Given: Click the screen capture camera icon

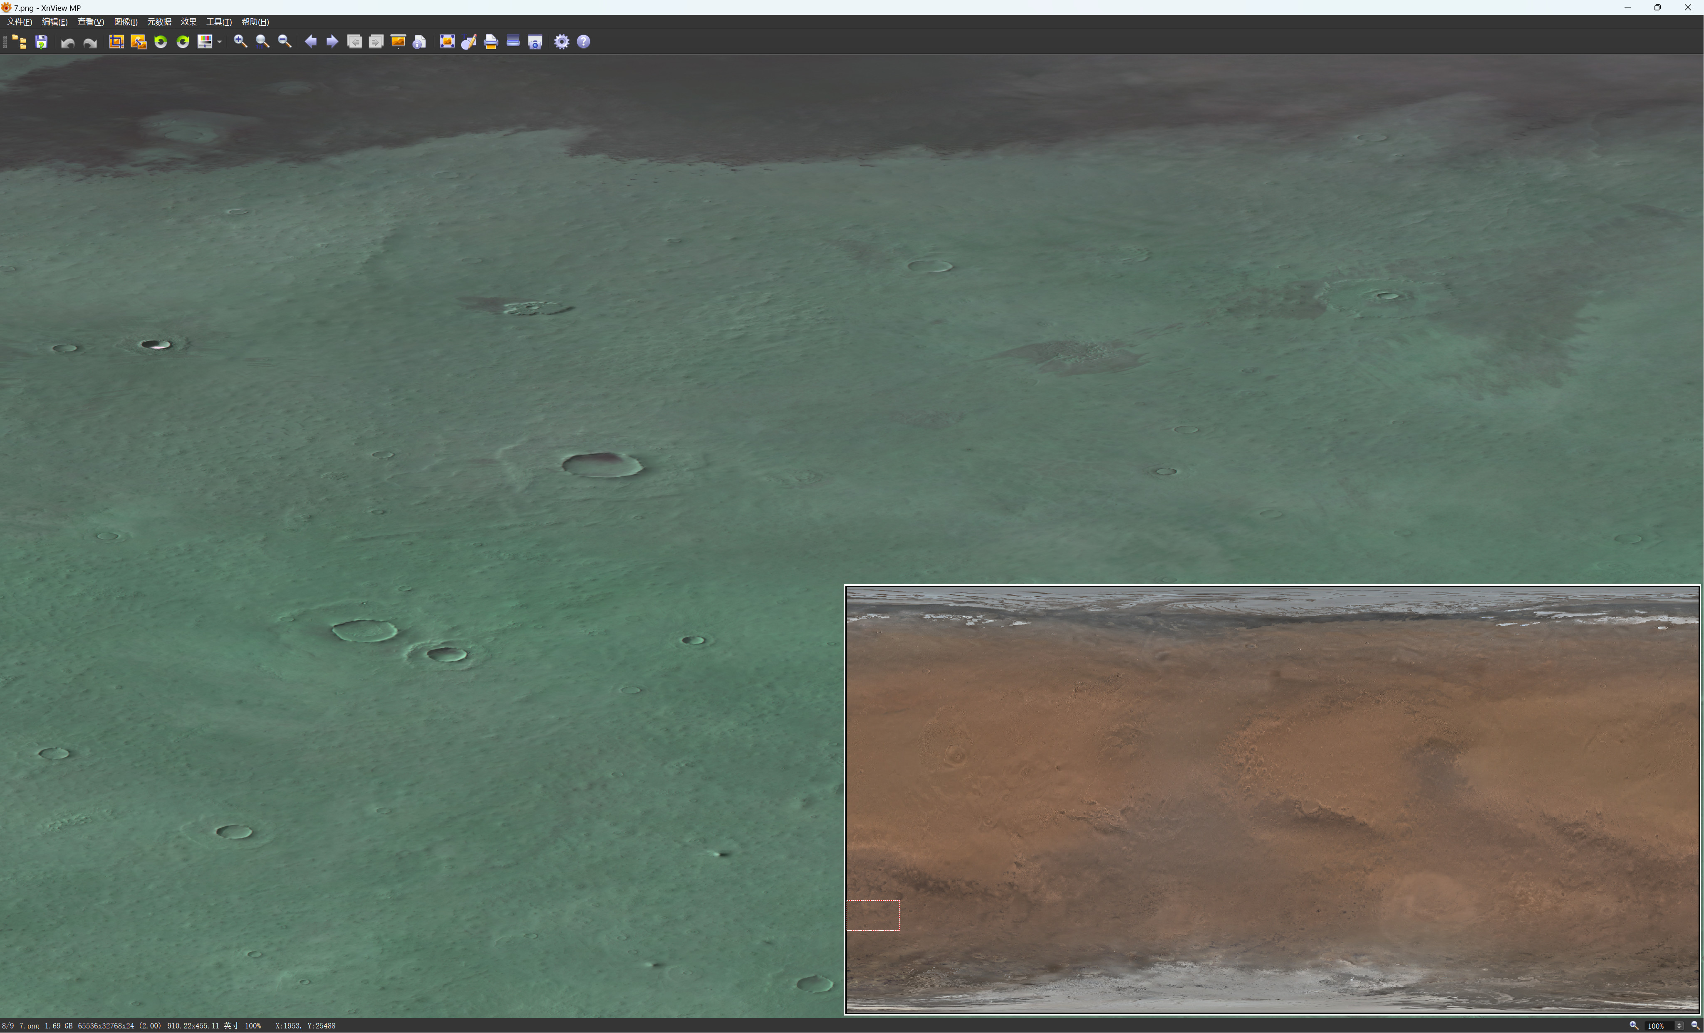Looking at the screenshot, I should [535, 42].
